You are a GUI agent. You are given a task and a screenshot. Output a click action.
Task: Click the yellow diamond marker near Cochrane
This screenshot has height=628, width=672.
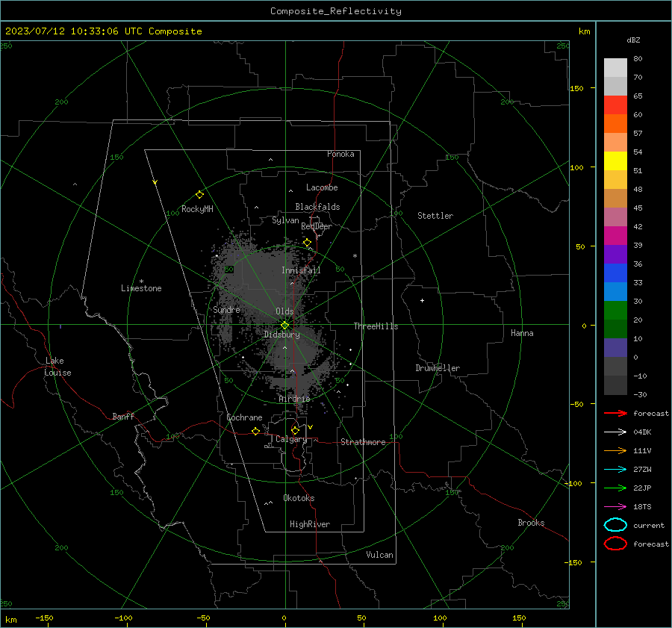[x=256, y=431]
